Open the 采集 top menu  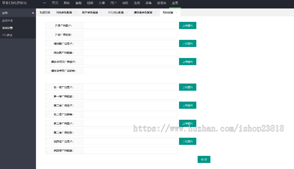click(149, 3)
